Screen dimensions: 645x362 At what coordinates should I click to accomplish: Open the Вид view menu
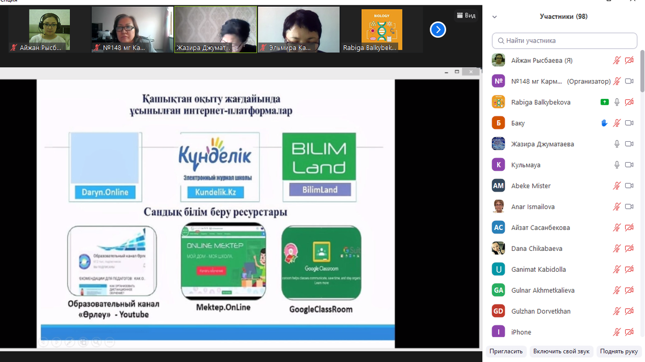pos(466,16)
